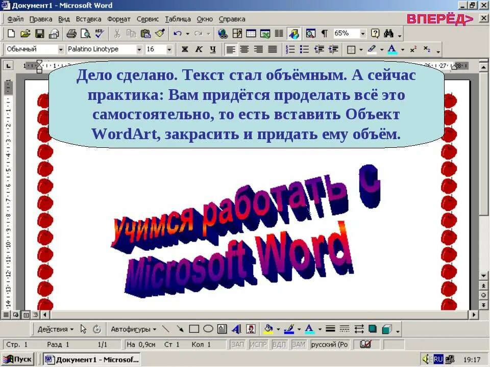Insert WordArt object from drawing toolbar
Screen dimensions: 490x367
coord(236,329)
